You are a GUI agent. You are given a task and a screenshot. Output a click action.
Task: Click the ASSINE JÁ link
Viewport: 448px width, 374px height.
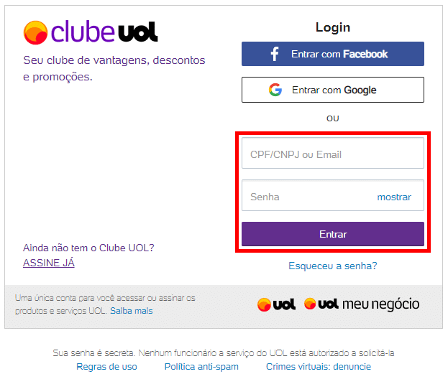pos(49,263)
